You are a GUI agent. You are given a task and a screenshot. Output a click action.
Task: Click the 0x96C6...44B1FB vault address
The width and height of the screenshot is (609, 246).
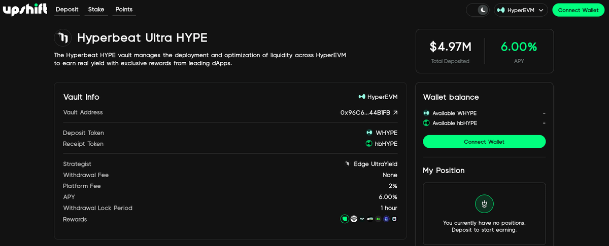(x=365, y=113)
